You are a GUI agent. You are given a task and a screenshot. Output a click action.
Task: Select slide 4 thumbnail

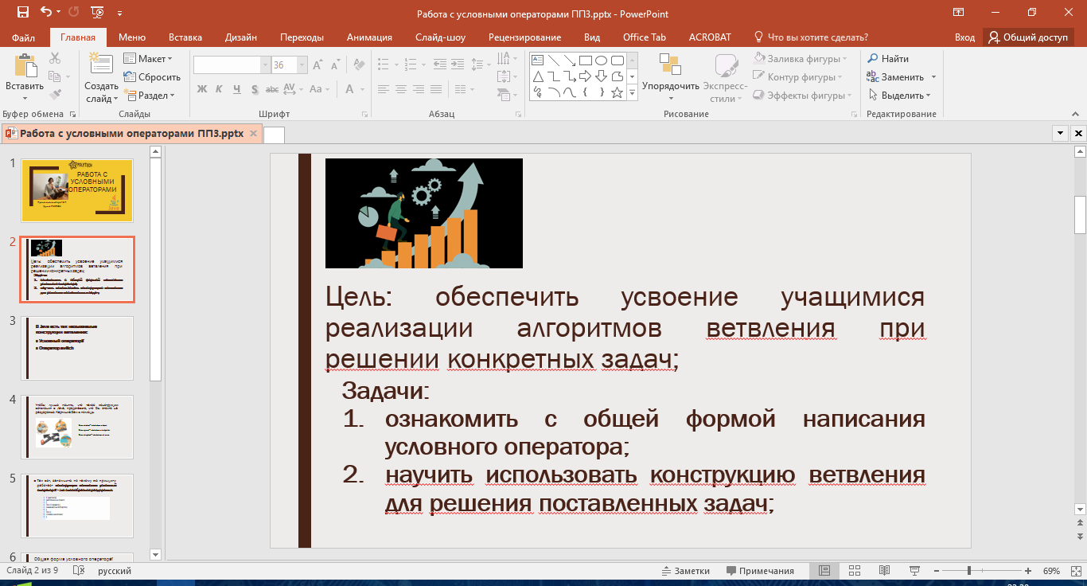tap(77, 427)
